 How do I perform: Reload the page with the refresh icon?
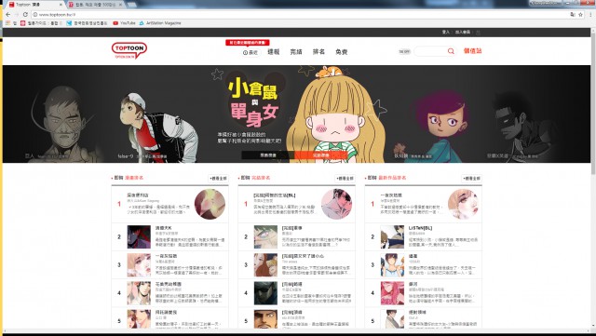pos(25,15)
